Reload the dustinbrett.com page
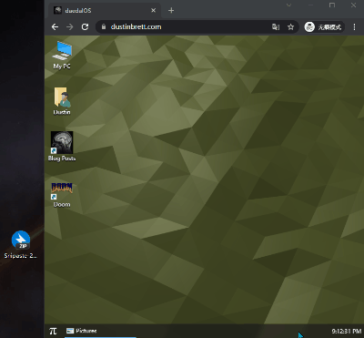Screen dimensions: 364x338 (x=85, y=27)
